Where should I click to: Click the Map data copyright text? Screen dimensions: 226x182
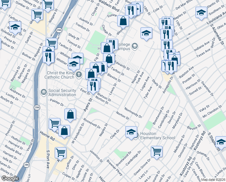[x=213, y=180]
